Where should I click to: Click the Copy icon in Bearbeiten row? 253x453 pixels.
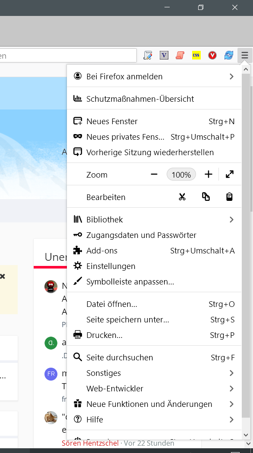point(206,197)
